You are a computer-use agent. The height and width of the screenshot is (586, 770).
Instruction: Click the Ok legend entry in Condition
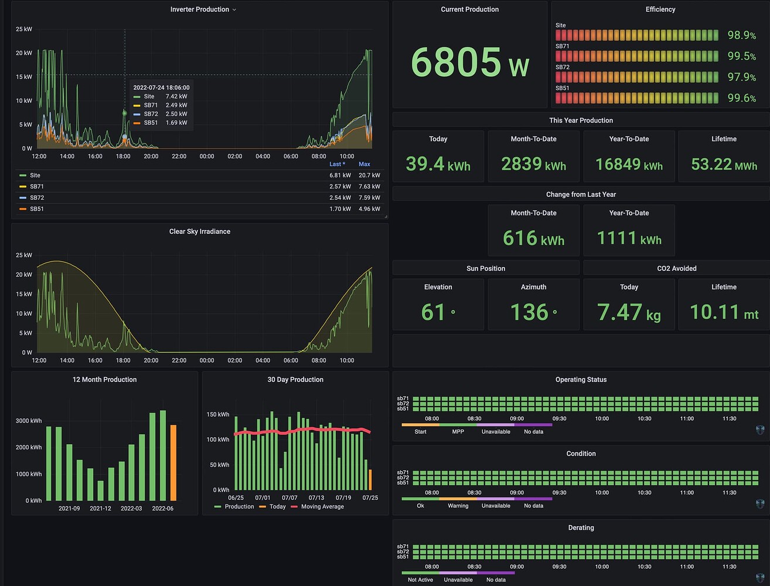(420, 505)
